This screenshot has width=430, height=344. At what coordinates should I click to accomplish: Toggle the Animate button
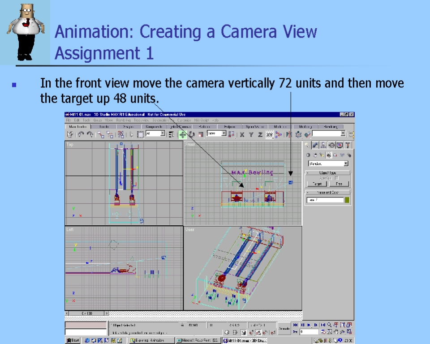(x=284, y=329)
